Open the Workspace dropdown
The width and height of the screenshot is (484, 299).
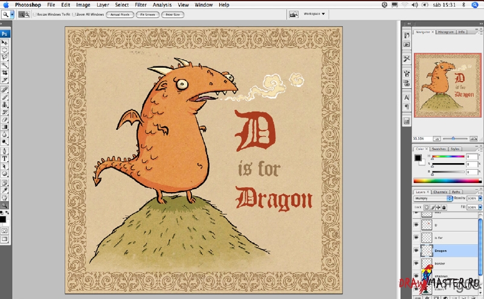pos(314,14)
